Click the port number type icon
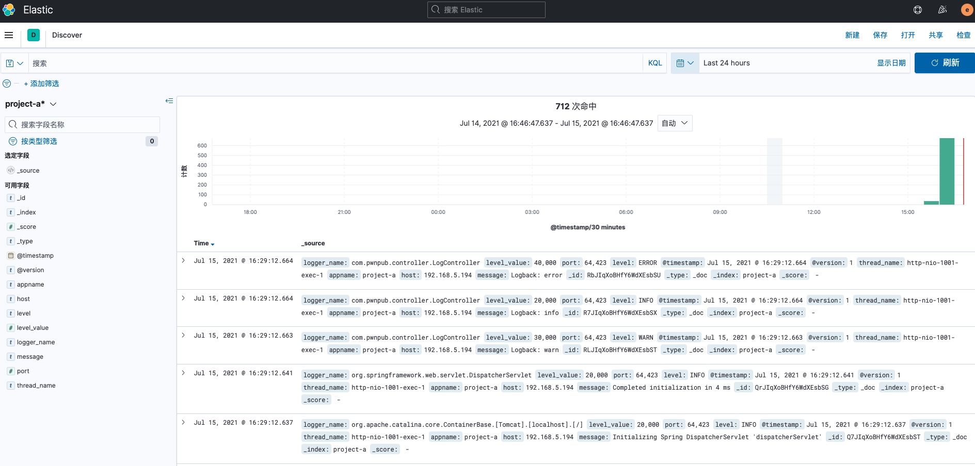Viewport: 975px width, 466px height. pos(11,371)
